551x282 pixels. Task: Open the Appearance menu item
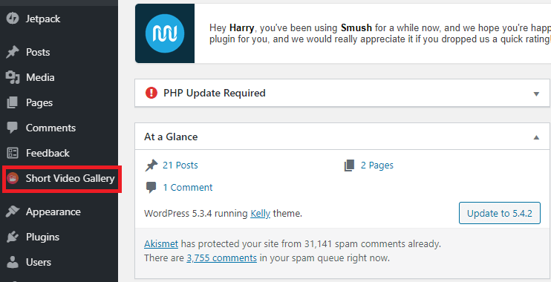point(53,211)
